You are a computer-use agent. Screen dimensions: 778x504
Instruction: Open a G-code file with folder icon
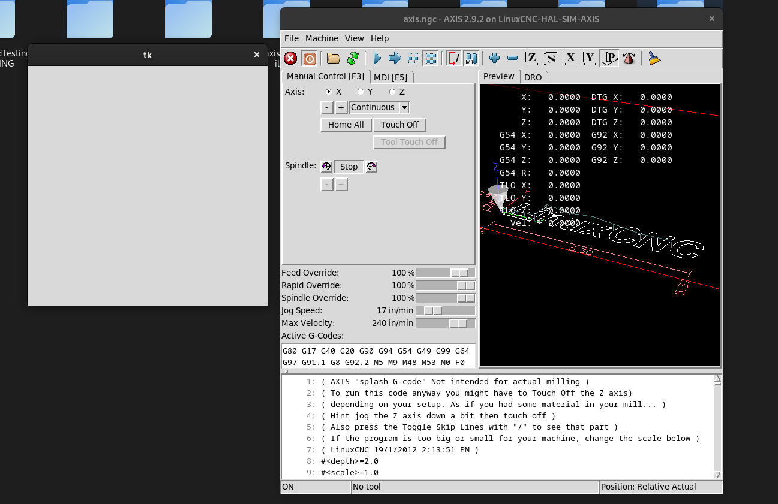[x=334, y=58]
